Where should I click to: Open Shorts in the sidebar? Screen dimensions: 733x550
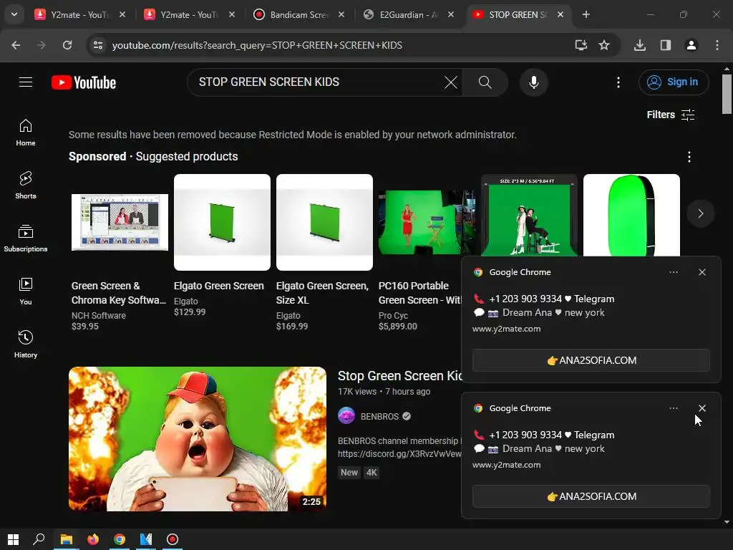pos(26,185)
